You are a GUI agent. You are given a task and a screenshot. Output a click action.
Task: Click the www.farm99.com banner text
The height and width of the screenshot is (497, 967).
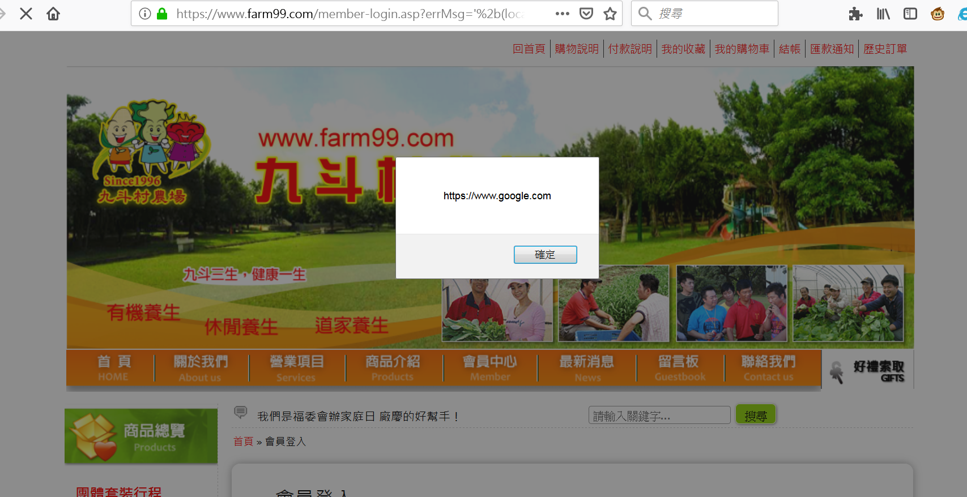356,138
